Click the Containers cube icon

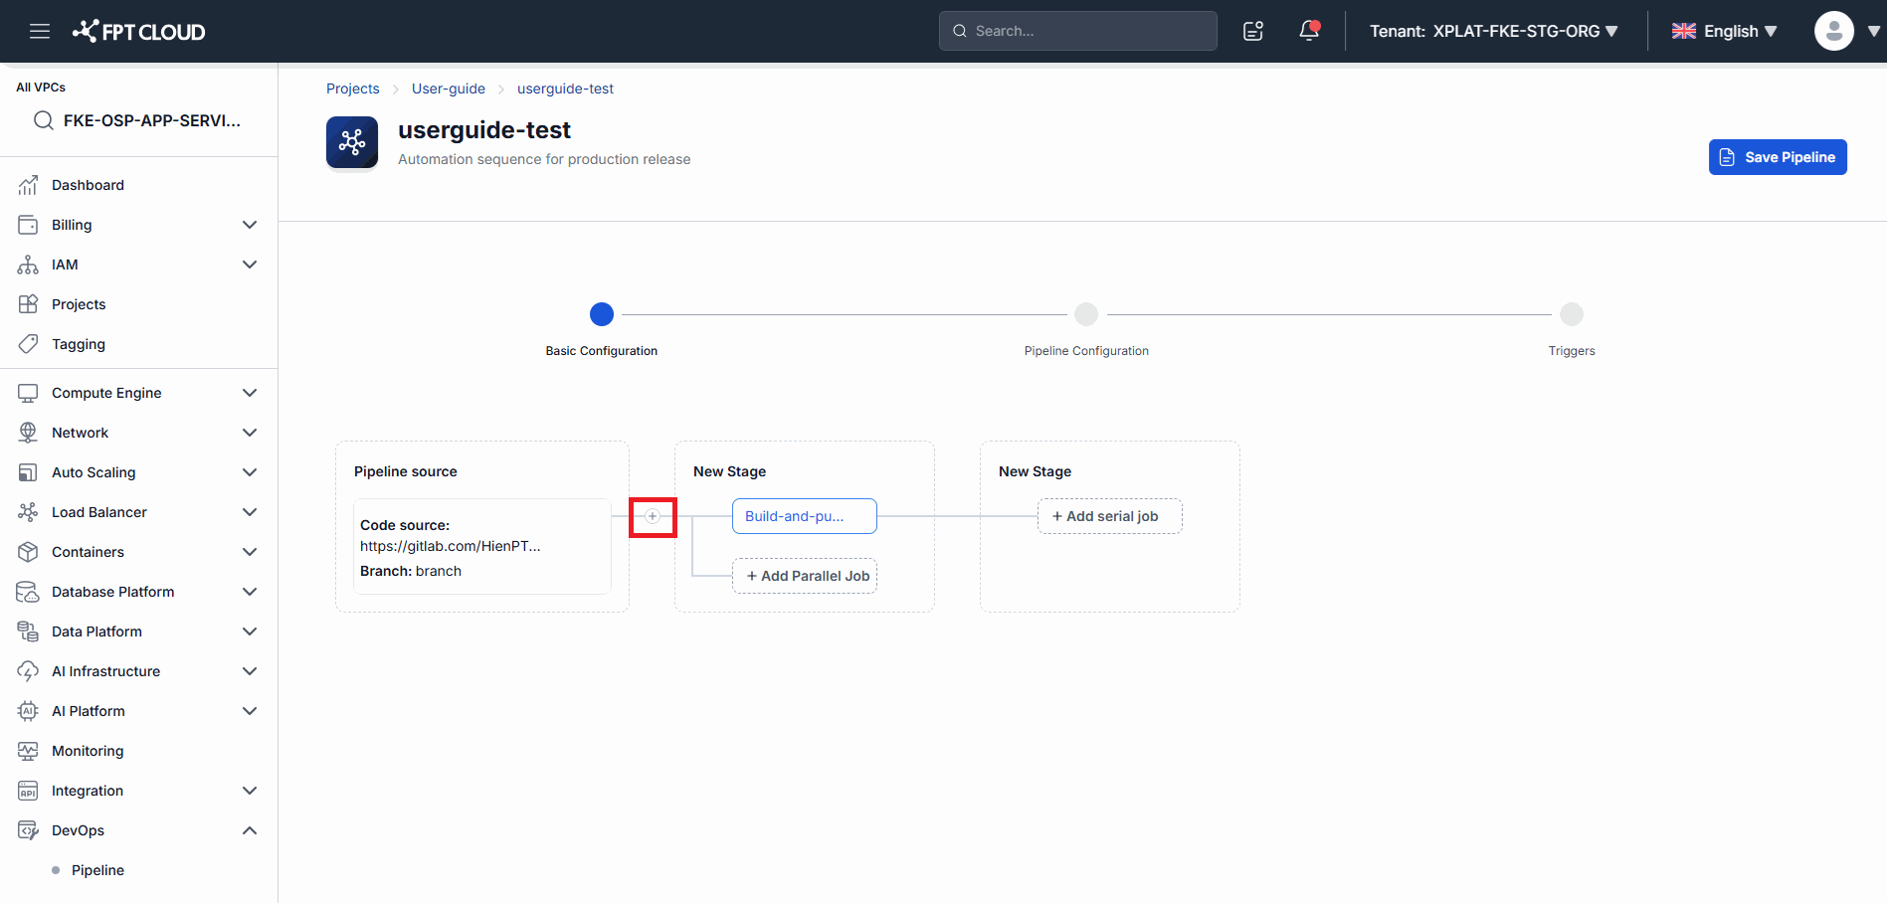click(x=28, y=552)
